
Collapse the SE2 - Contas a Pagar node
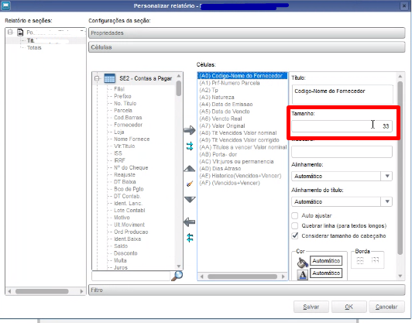coord(97,78)
